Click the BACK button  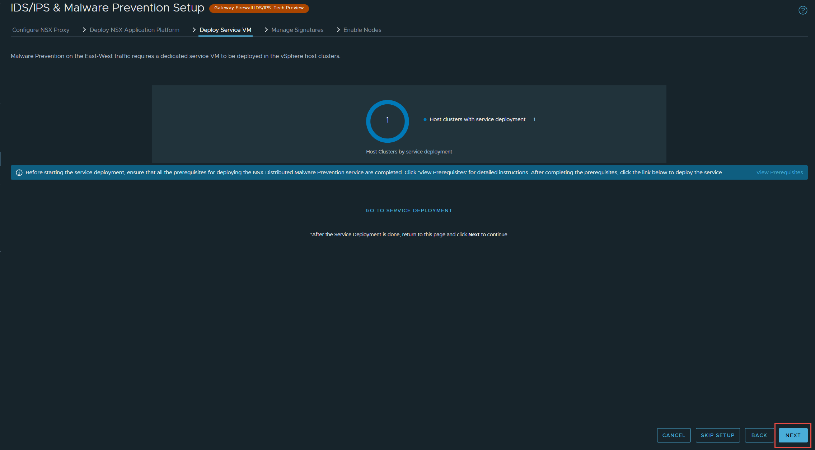pos(759,435)
